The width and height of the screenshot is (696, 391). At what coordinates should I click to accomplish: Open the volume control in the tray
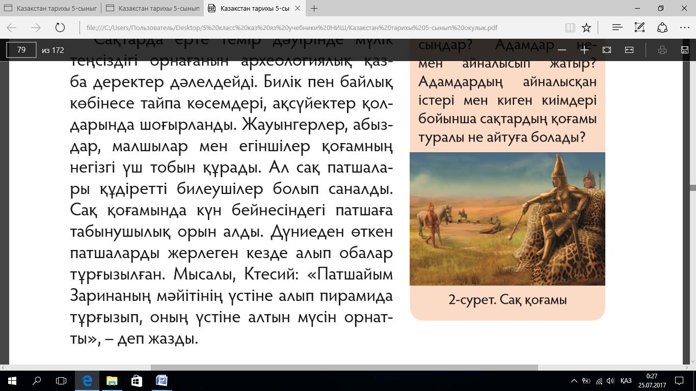click(610, 381)
